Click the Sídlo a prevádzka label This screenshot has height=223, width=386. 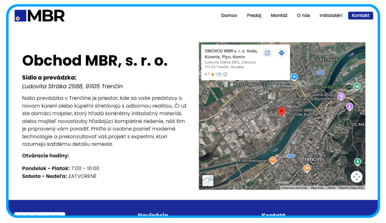point(49,78)
